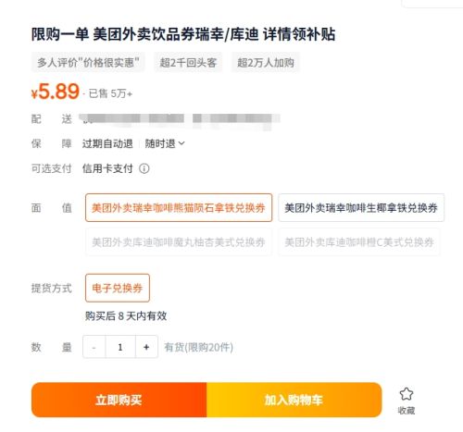Click 立即购买 button
463x432 pixels.
[x=119, y=400]
